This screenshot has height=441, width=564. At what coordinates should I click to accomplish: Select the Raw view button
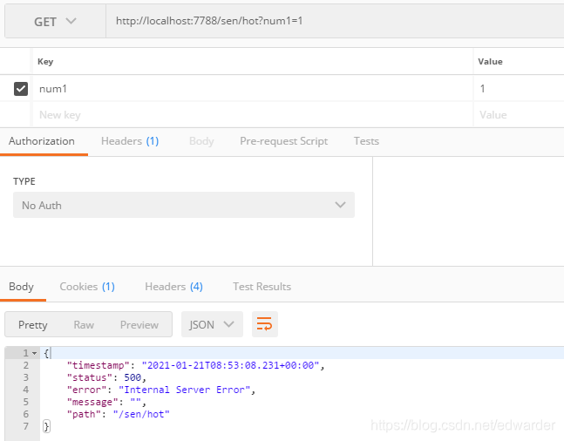[x=84, y=325]
